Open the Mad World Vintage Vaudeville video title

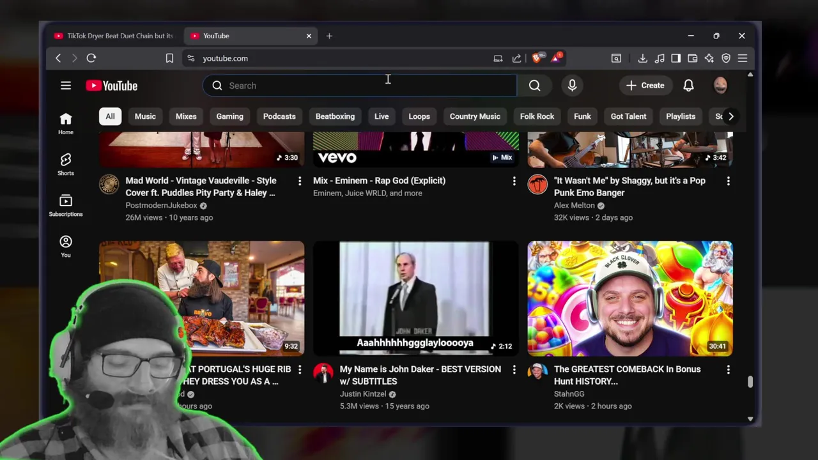point(201,187)
